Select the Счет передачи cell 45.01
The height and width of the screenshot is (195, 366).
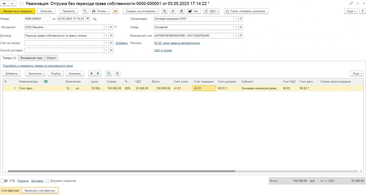click(x=204, y=88)
